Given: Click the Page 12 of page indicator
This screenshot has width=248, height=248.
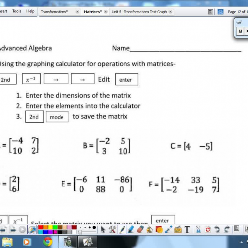Looking at the screenshot, I should [x=238, y=12].
